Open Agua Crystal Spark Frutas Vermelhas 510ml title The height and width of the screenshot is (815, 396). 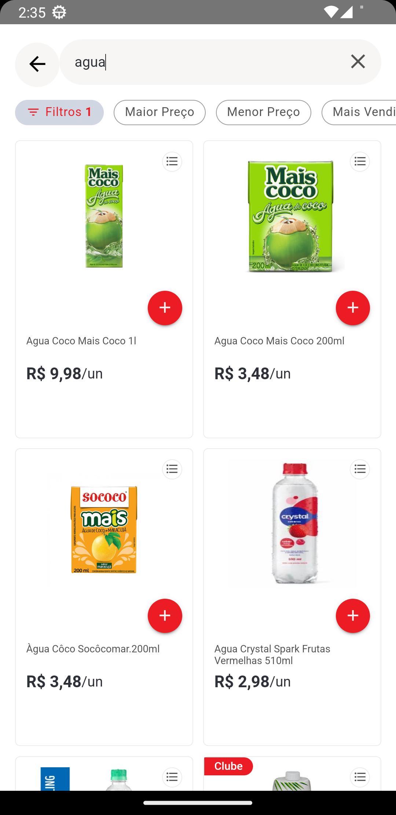pos(272,655)
